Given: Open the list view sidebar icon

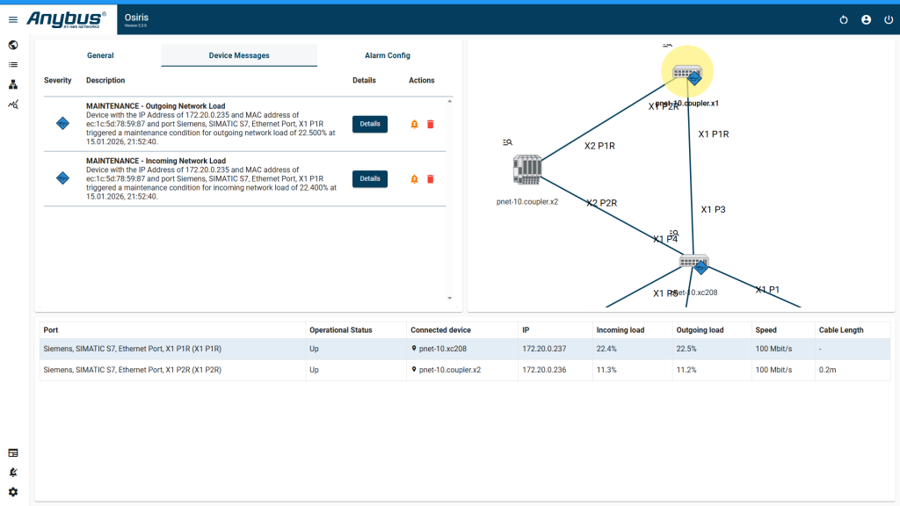Looking at the screenshot, I should point(12,65).
